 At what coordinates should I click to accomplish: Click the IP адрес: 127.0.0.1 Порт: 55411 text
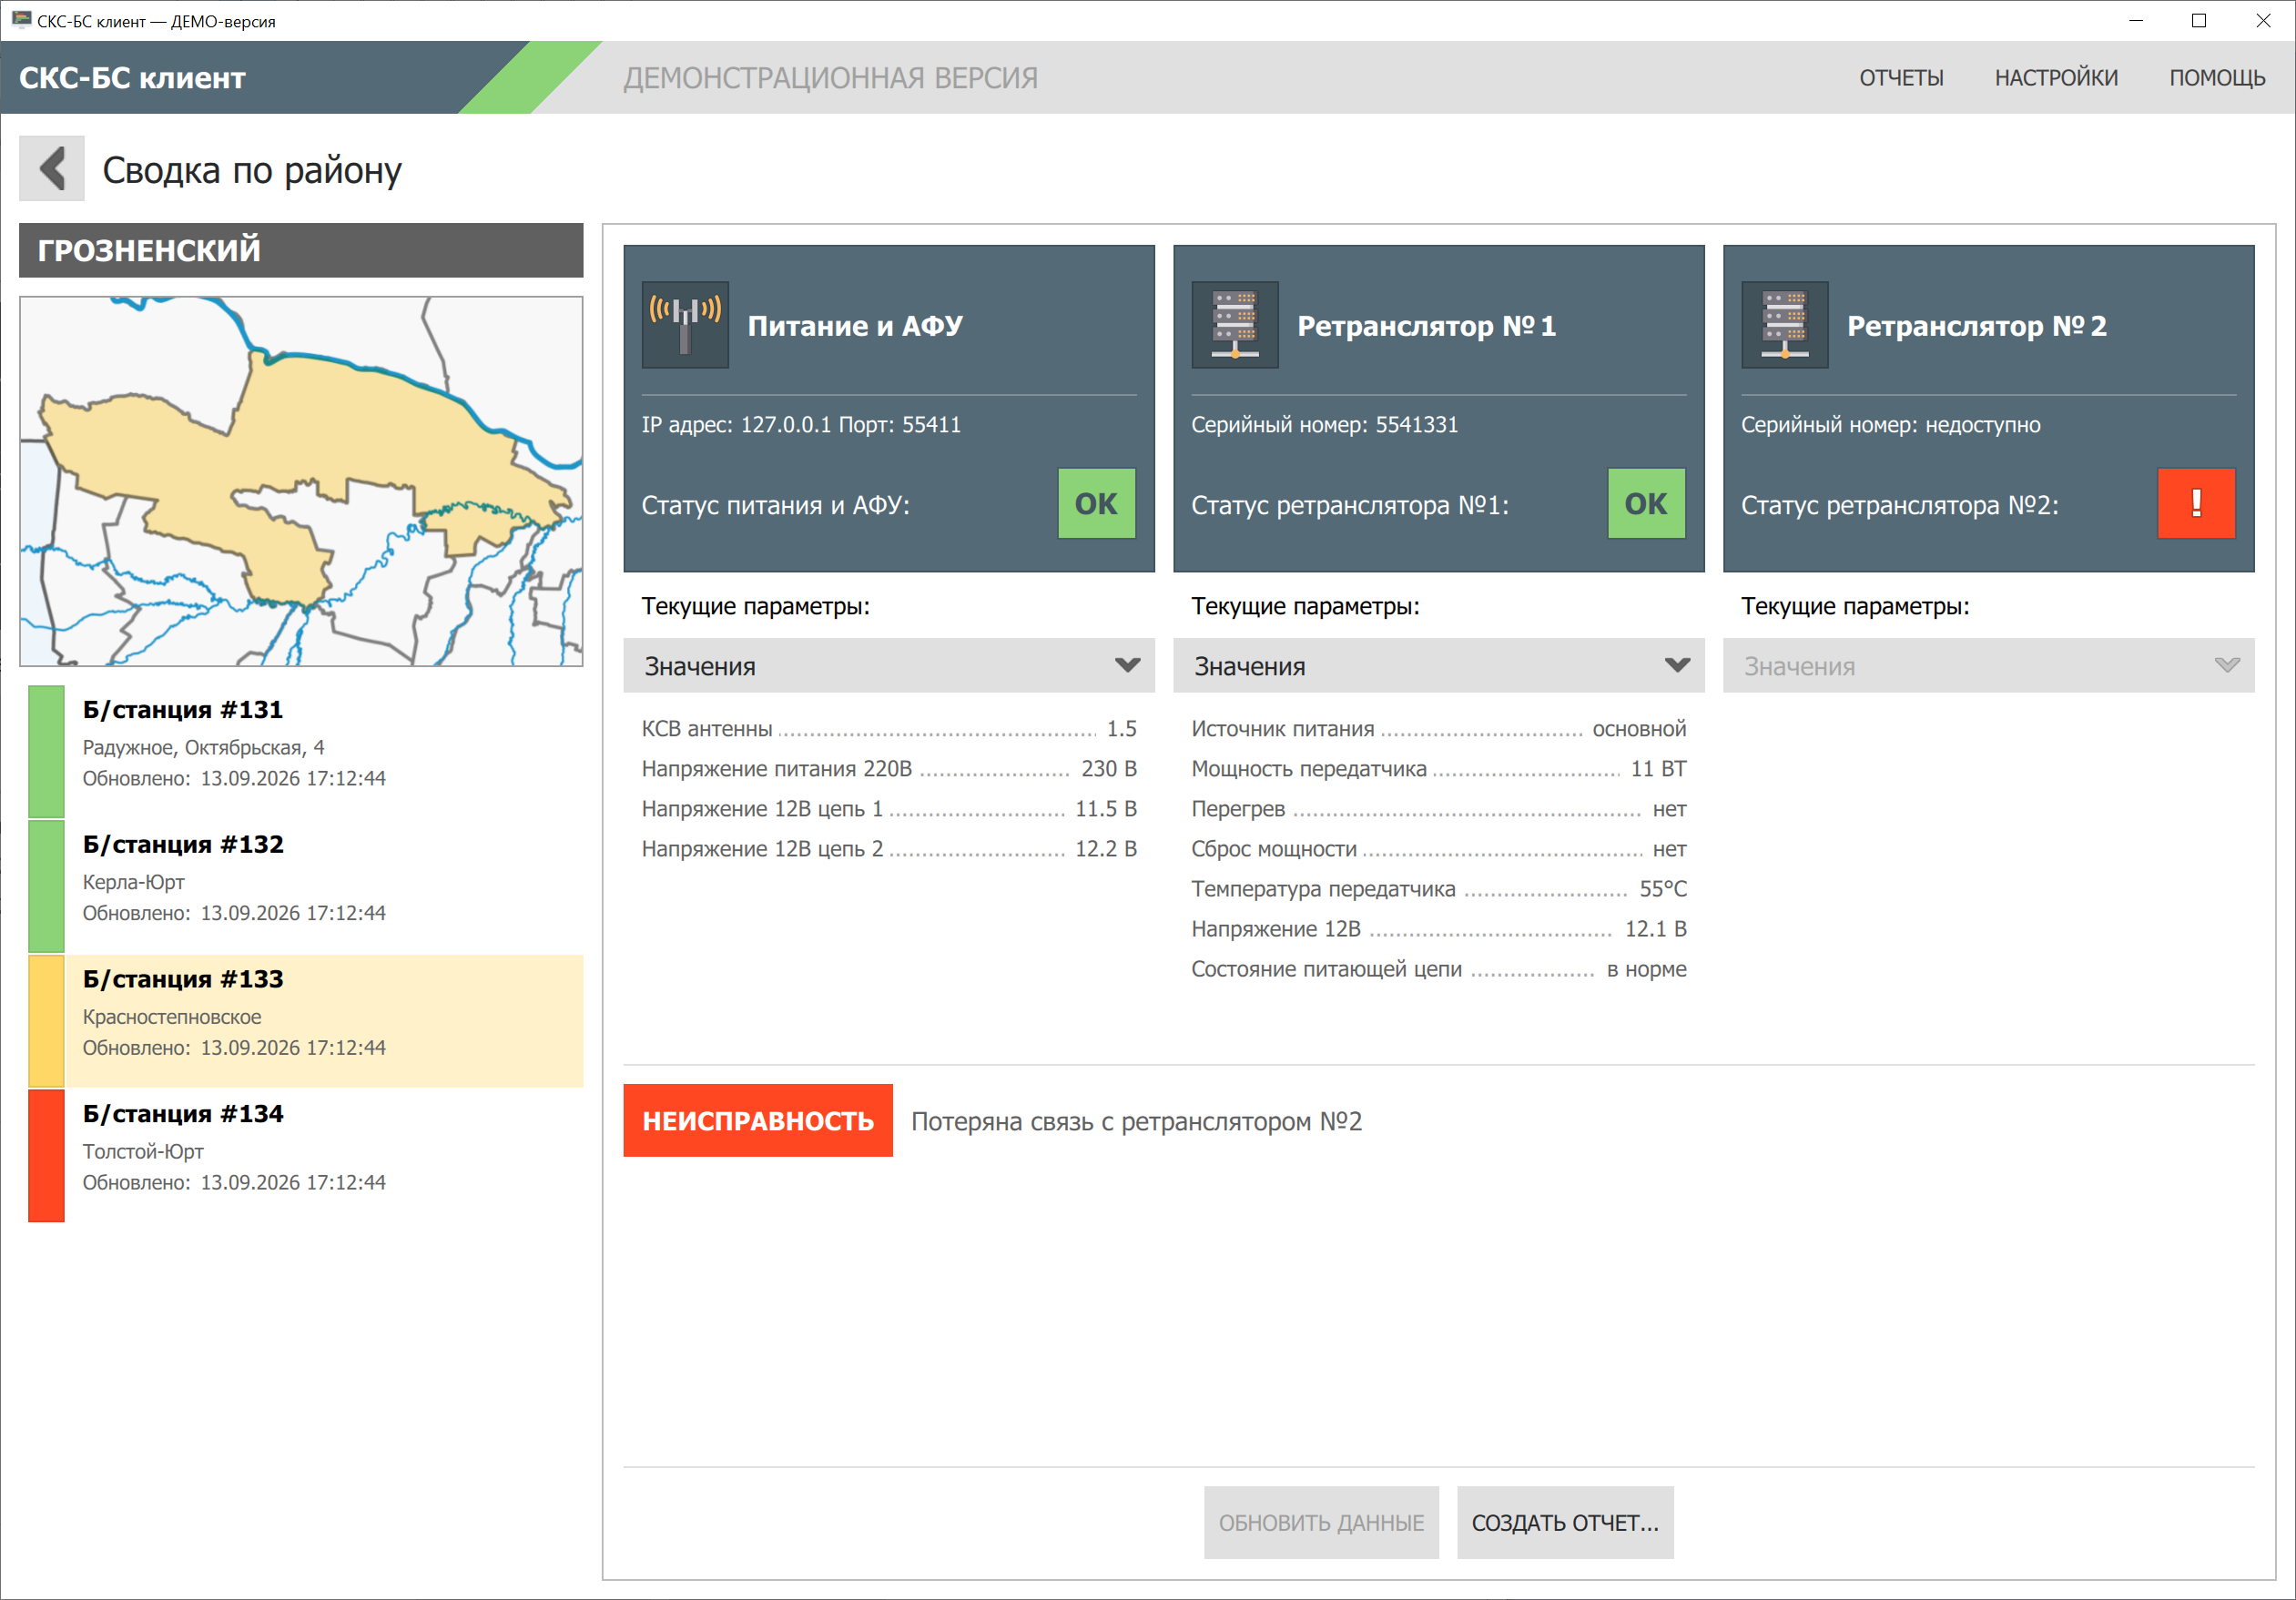pos(801,424)
